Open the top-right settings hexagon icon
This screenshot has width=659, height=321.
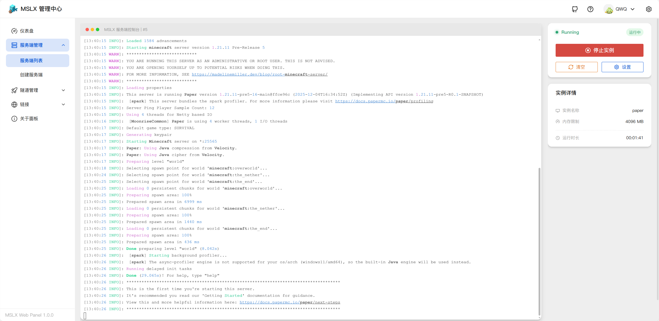(x=649, y=9)
